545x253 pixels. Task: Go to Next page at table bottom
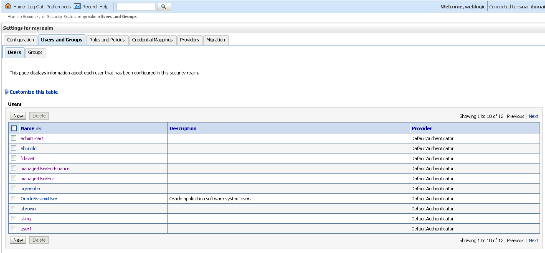(x=533, y=240)
